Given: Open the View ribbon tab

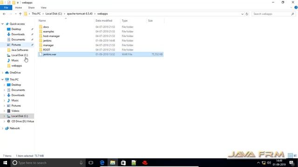Looking at the screenshot, I should [x=43, y=7].
